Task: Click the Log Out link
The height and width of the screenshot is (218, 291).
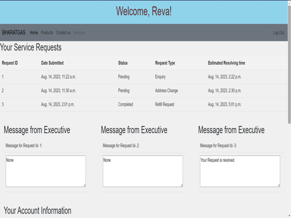Action: (x=278, y=33)
